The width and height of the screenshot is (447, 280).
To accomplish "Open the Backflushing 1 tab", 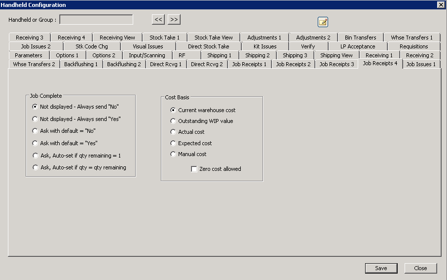I will click(81, 64).
